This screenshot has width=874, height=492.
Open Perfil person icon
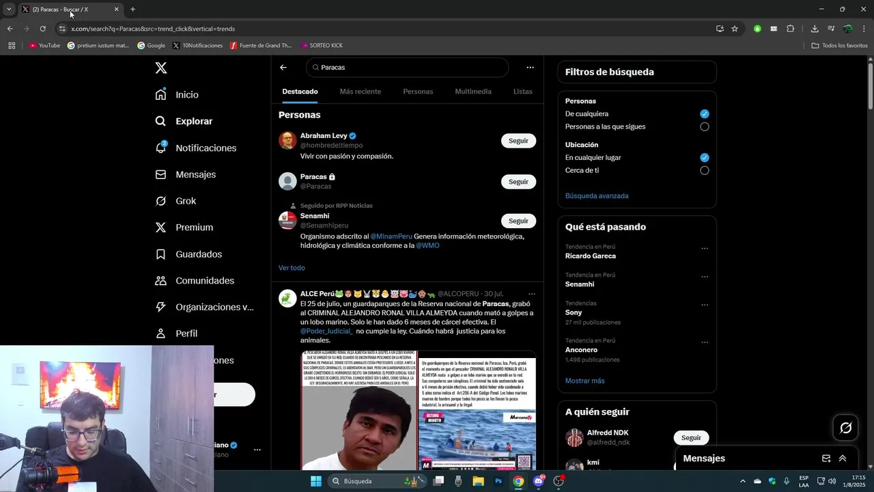pos(161,333)
